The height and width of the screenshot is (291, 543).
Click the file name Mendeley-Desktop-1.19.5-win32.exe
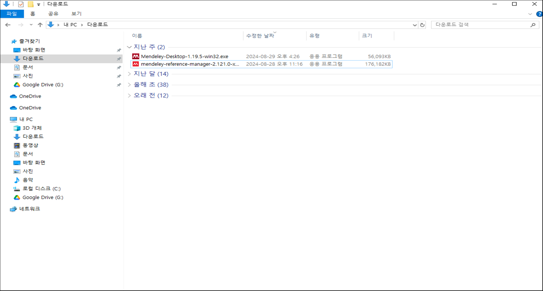click(184, 56)
